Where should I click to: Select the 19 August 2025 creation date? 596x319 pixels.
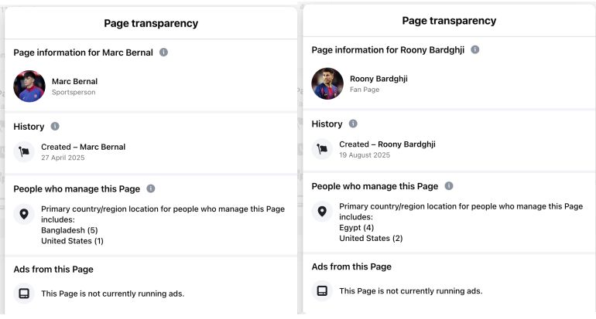coord(365,155)
